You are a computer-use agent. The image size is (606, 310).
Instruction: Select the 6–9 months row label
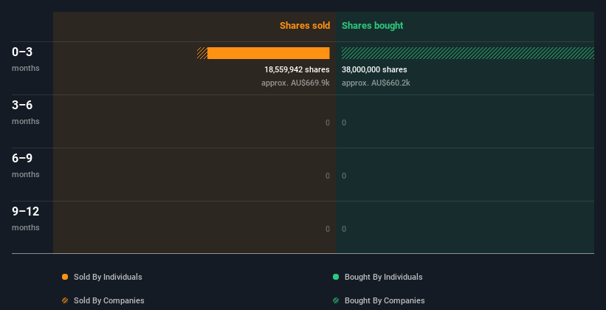26,165
